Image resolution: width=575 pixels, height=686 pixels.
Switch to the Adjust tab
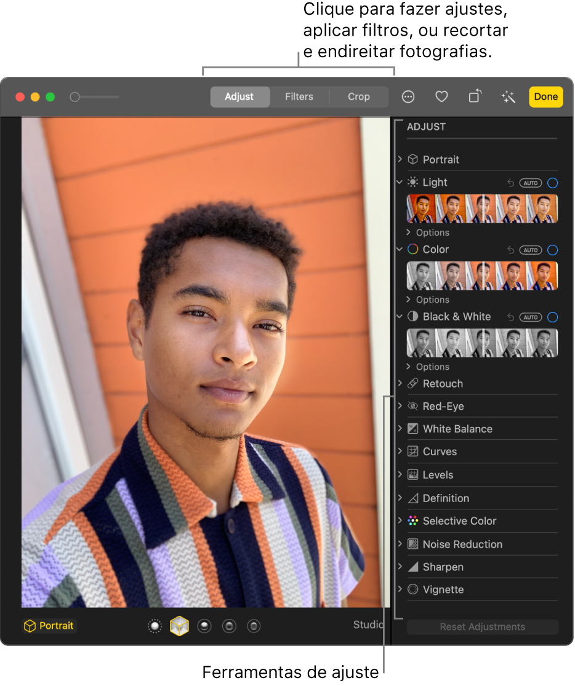tap(239, 97)
